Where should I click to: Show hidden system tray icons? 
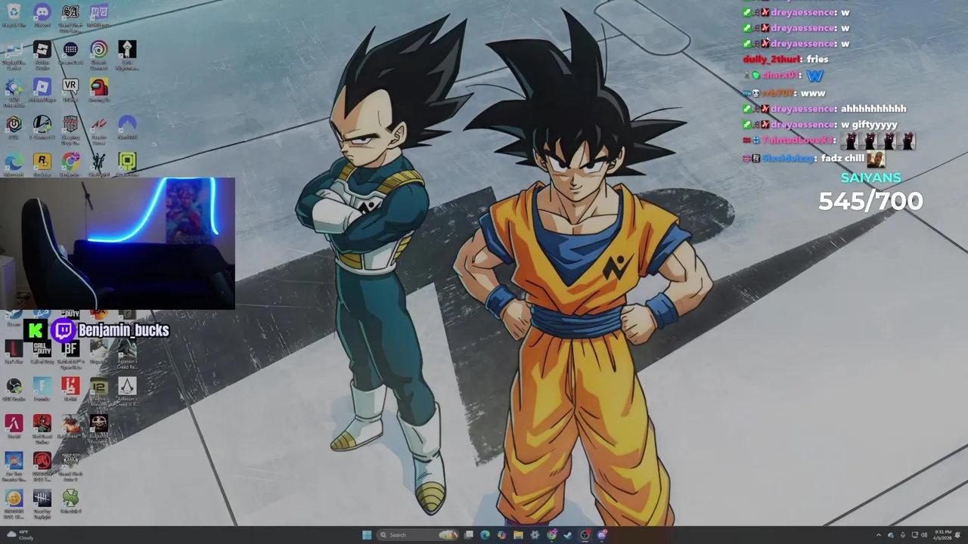pos(878,535)
